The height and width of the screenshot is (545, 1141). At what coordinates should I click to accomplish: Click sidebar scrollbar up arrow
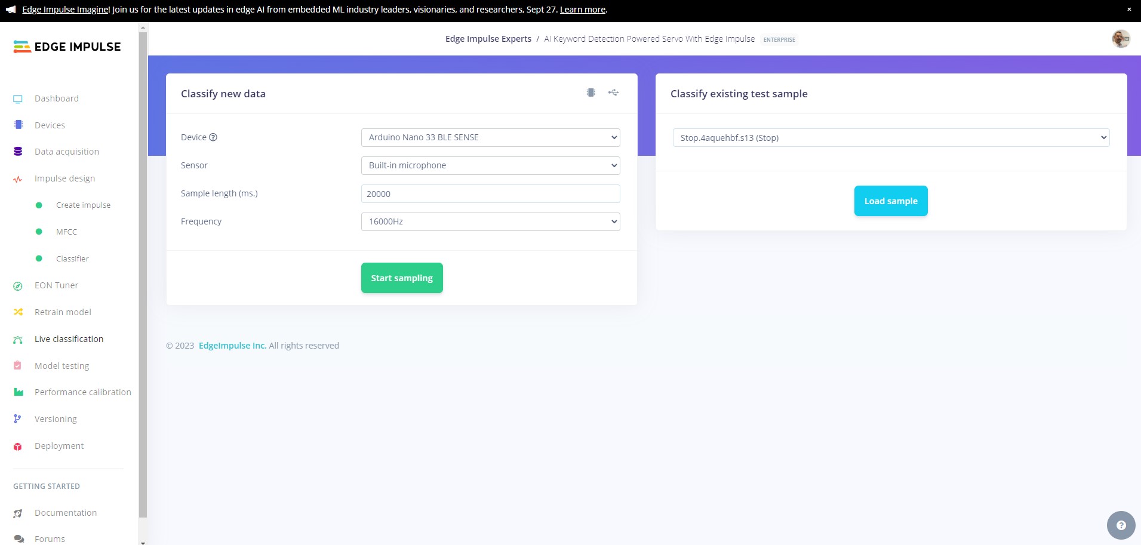(143, 27)
